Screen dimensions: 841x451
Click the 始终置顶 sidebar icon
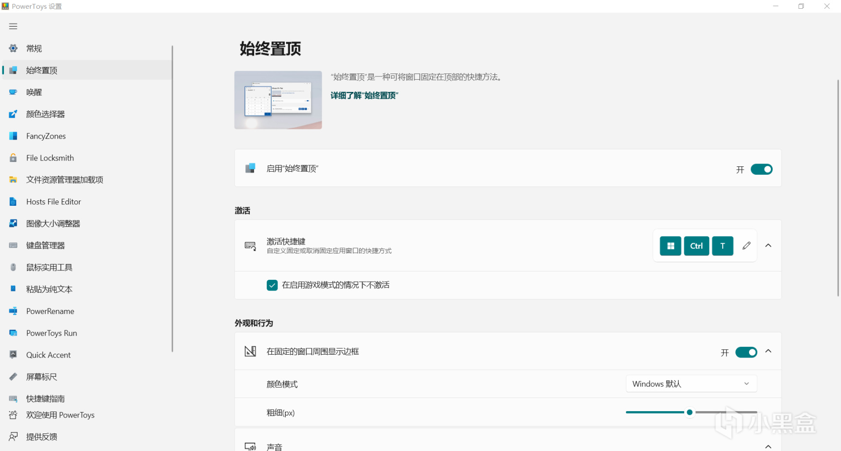13,70
